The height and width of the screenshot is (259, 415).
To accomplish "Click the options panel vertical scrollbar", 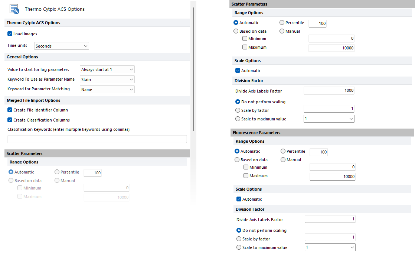I will pyautogui.click(x=193, y=69).
